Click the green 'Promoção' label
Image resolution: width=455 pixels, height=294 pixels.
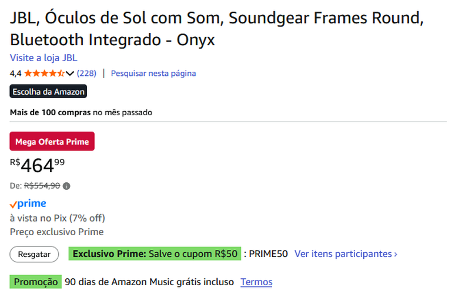tap(36, 282)
